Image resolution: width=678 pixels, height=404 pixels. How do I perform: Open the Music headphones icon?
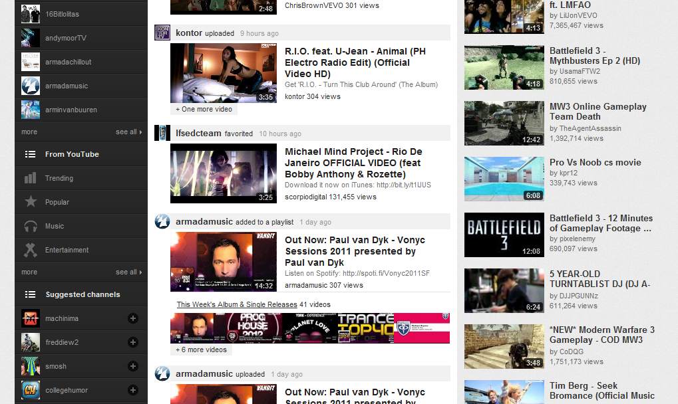tap(31, 226)
